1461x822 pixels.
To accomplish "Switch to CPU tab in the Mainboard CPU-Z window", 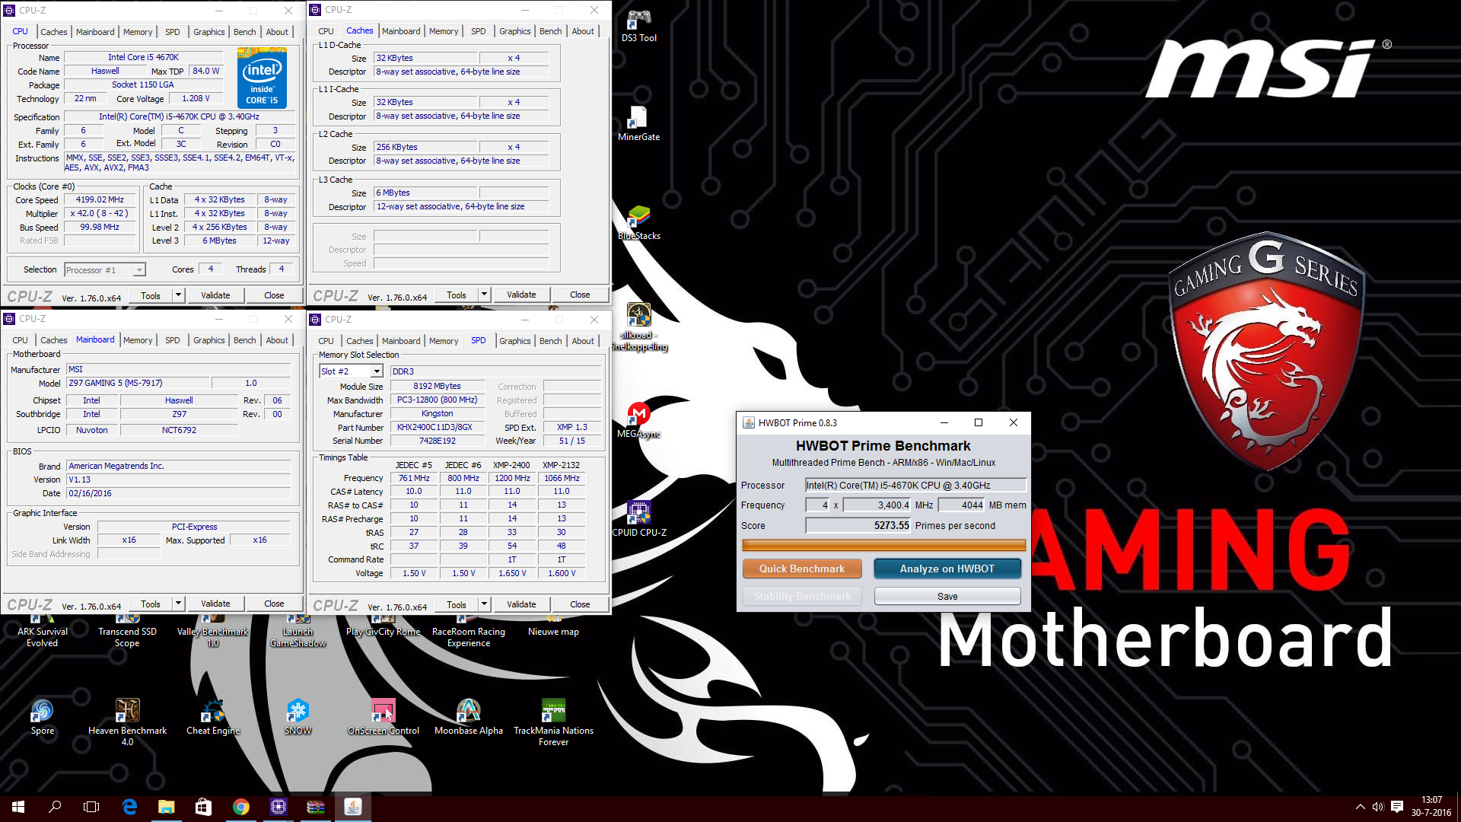I will [21, 340].
